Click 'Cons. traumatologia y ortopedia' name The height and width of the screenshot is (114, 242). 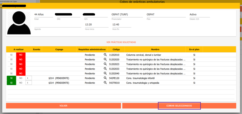tap(143, 83)
